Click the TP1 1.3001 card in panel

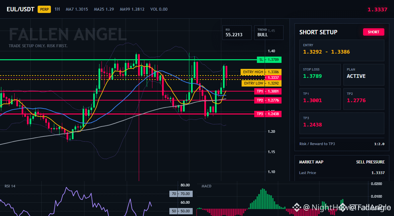tap(320, 99)
